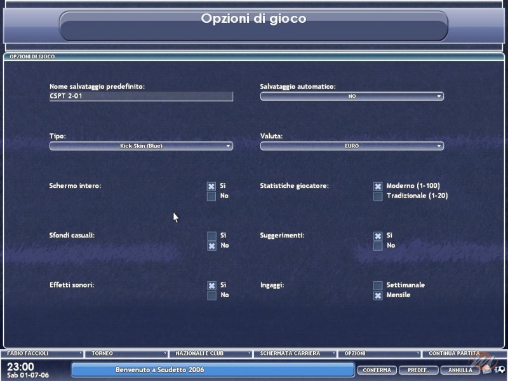Select Settimanale for Ingaggi
The height and width of the screenshot is (381, 508).
[377, 285]
